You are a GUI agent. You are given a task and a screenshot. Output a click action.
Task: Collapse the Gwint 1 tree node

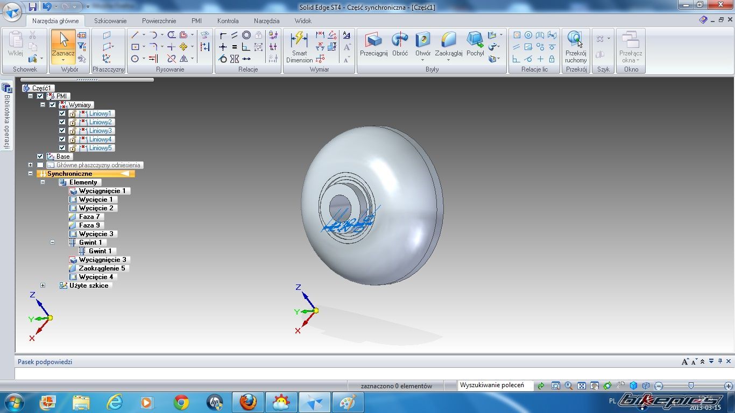tap(52, 243)
